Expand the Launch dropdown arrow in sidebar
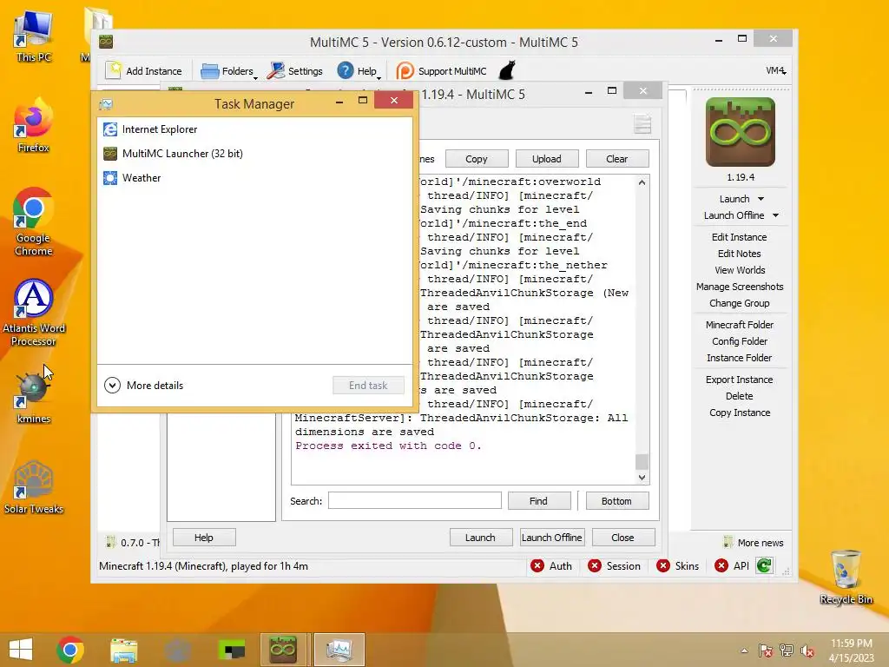The height and width of the screenshot is (667, 889). [761, 199]
